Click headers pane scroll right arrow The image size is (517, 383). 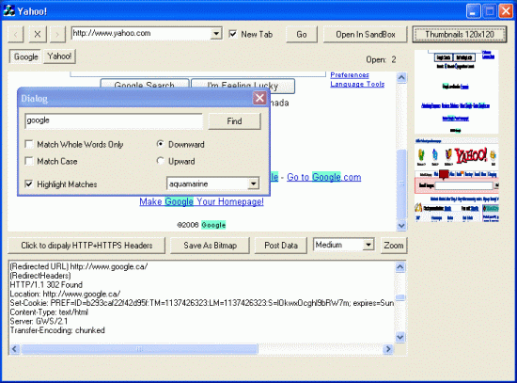388,349
